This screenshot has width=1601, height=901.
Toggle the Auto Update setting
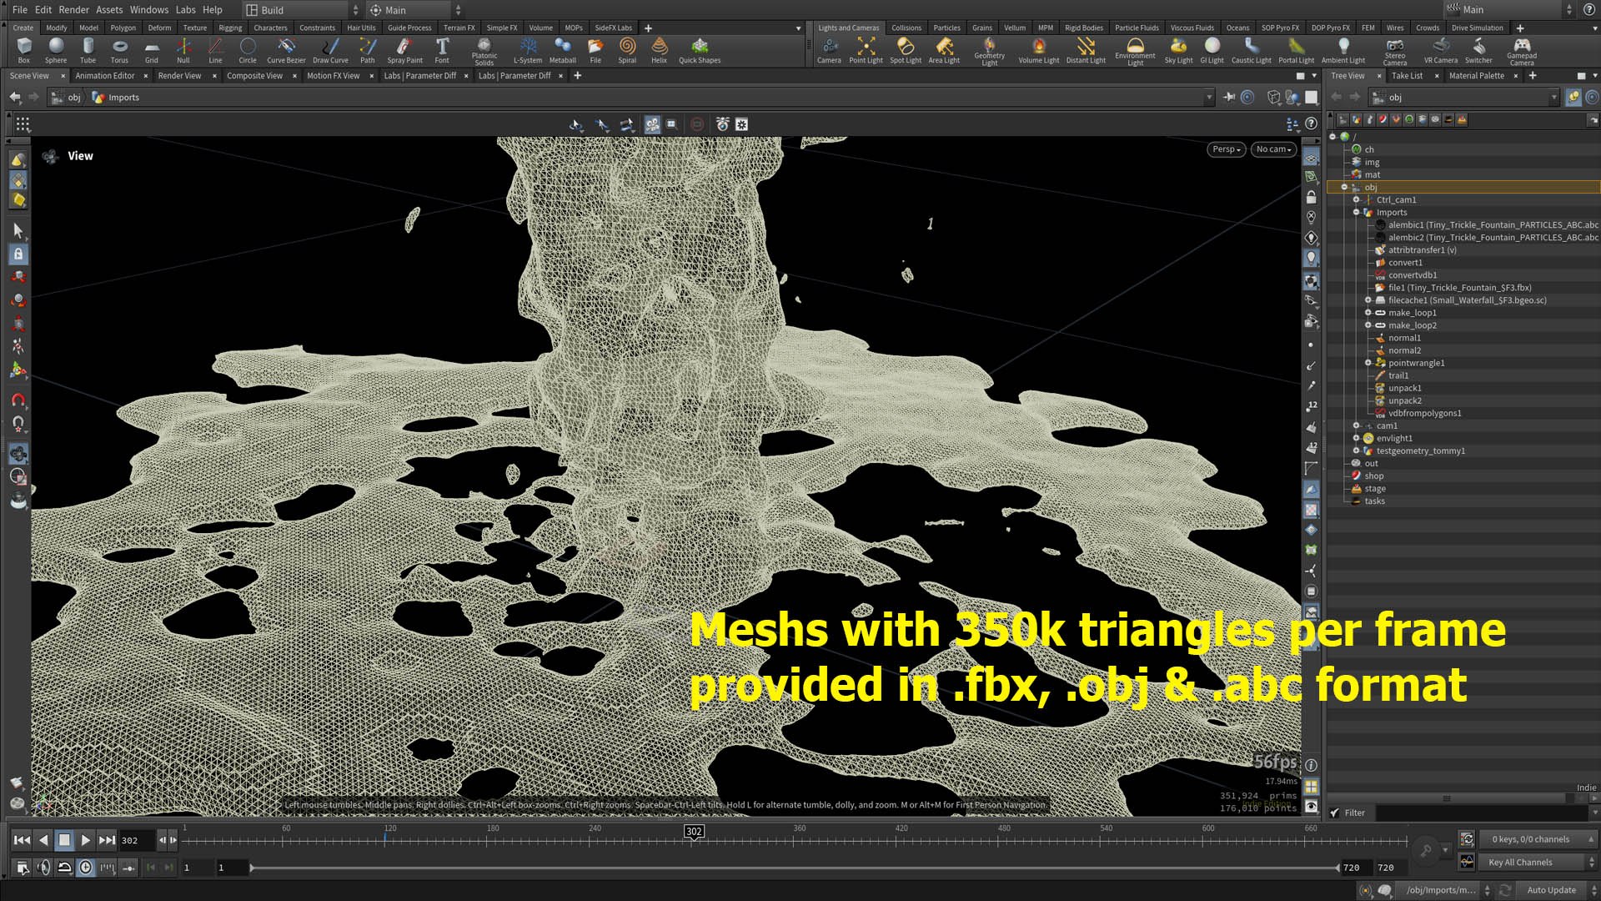[1551, 890]
